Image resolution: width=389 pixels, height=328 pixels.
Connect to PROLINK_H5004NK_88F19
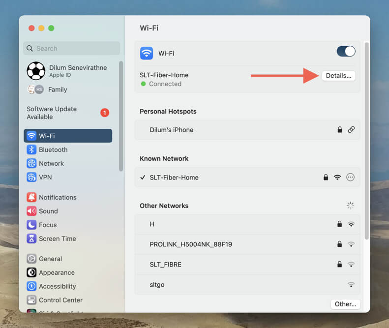[x=247, y=244]
